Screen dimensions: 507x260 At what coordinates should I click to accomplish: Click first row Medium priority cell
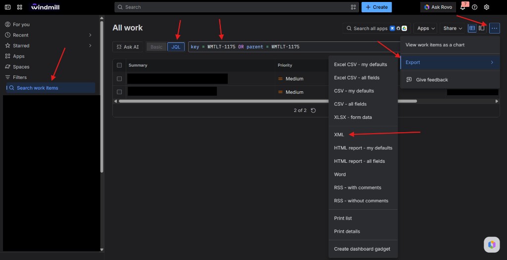[291, 78]
